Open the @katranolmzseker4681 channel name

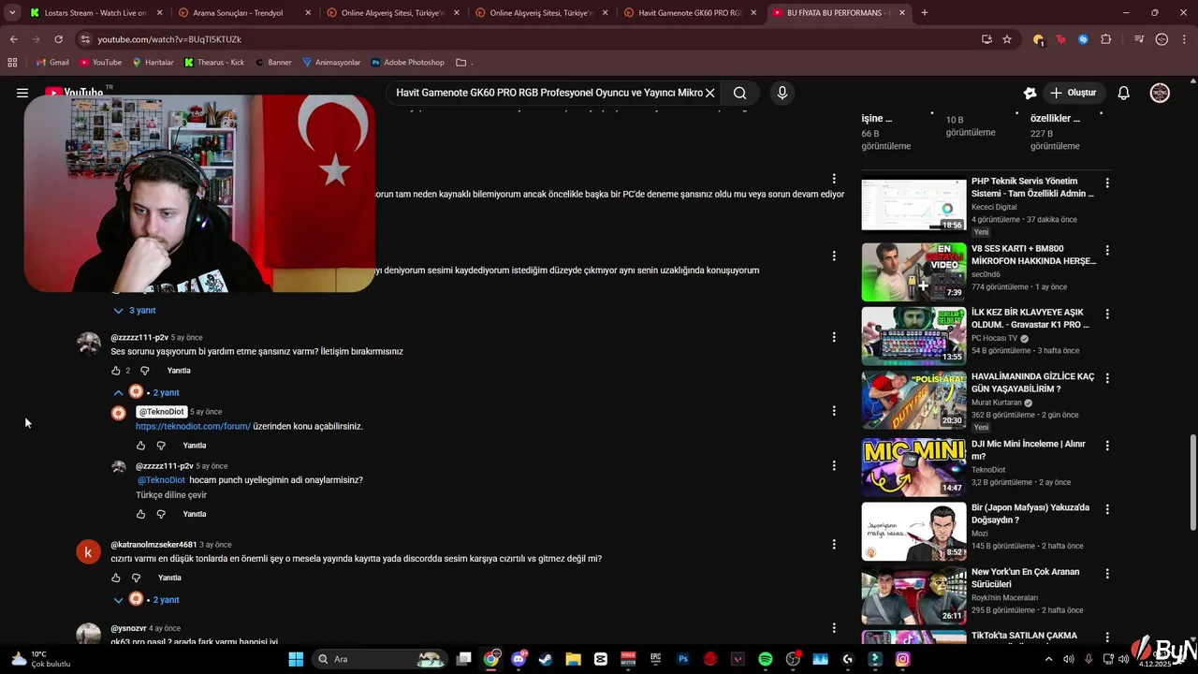point(153,544)
